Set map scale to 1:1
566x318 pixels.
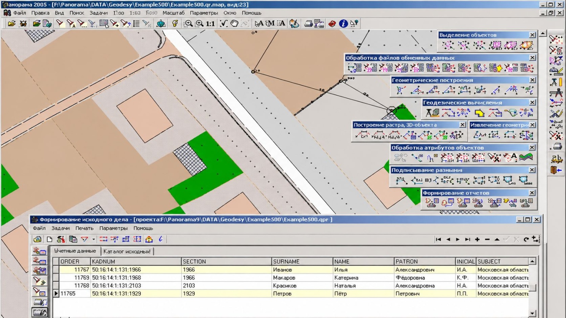point(211,23)
